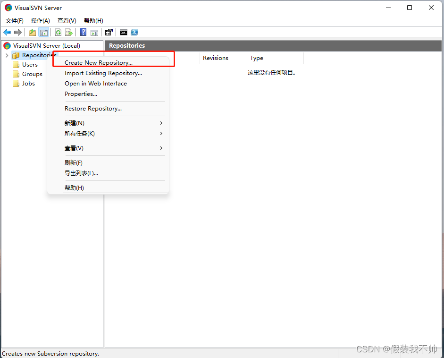
Task: Expand the 新建(N) submenu
Action: [109, 123]
